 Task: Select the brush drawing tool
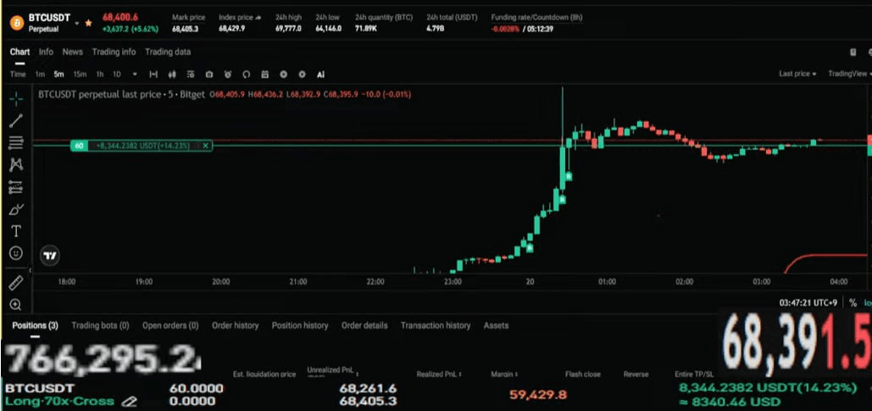(16, 209)
